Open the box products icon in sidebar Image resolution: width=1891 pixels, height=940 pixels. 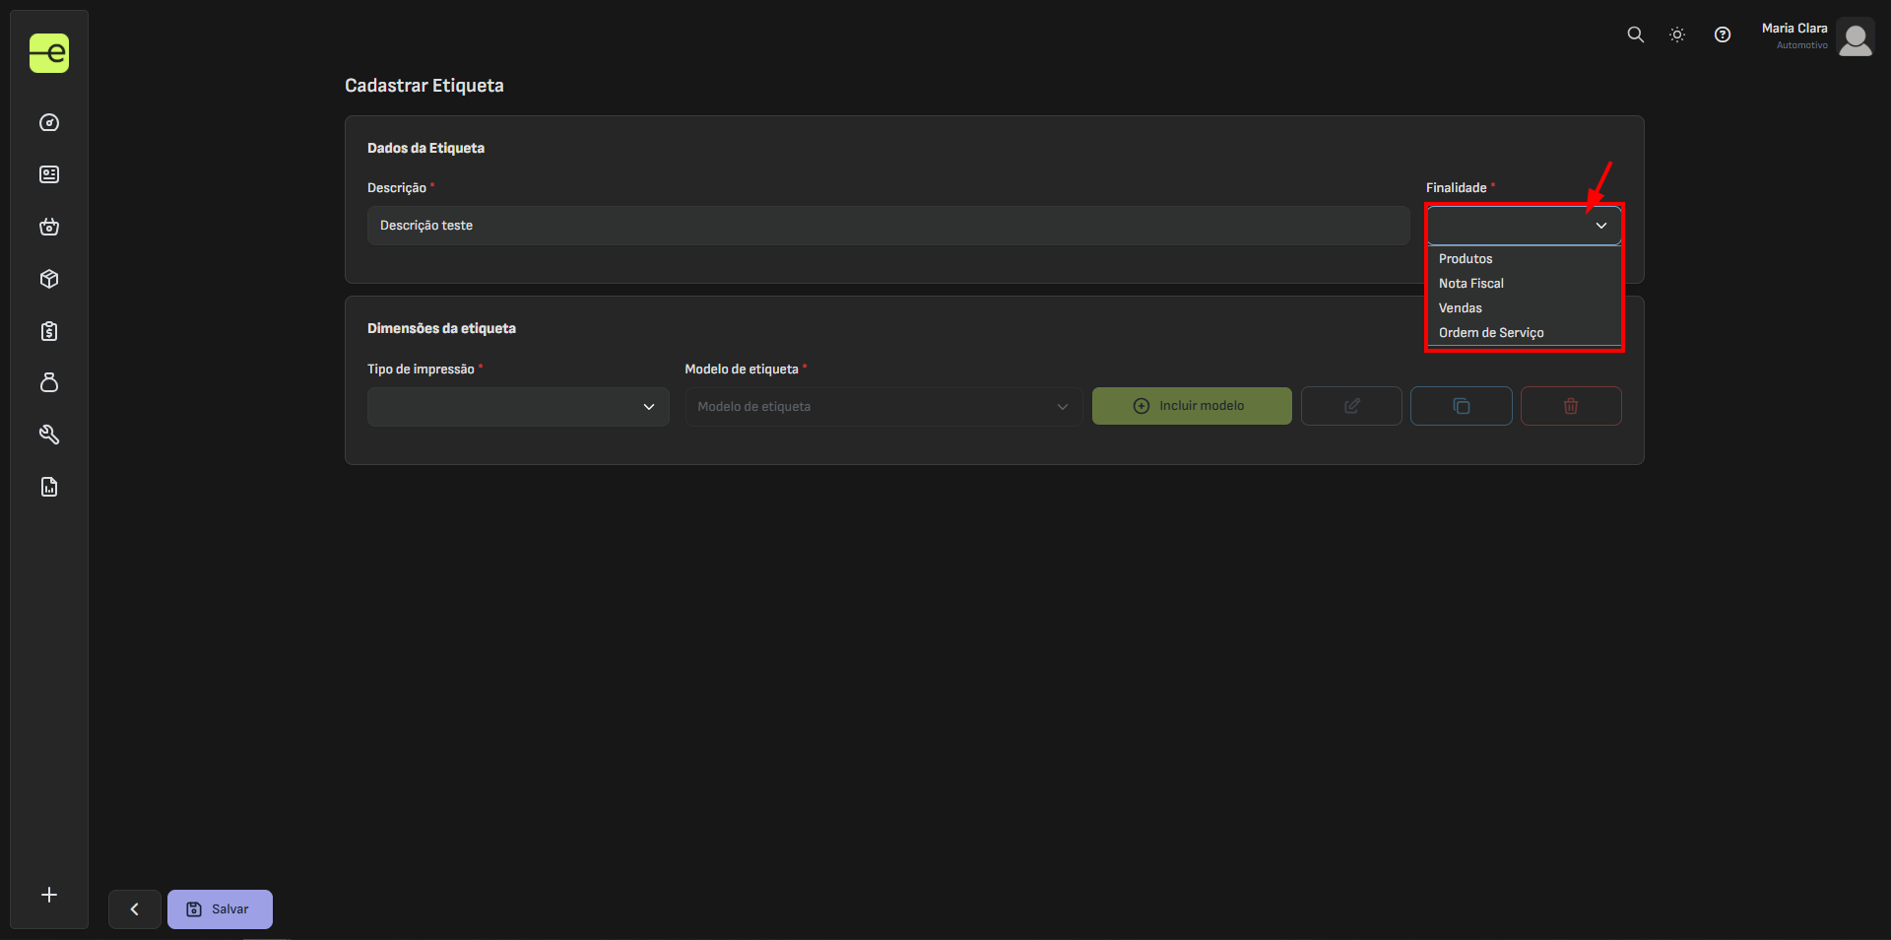pyautogui.click(x=49, y=279)
